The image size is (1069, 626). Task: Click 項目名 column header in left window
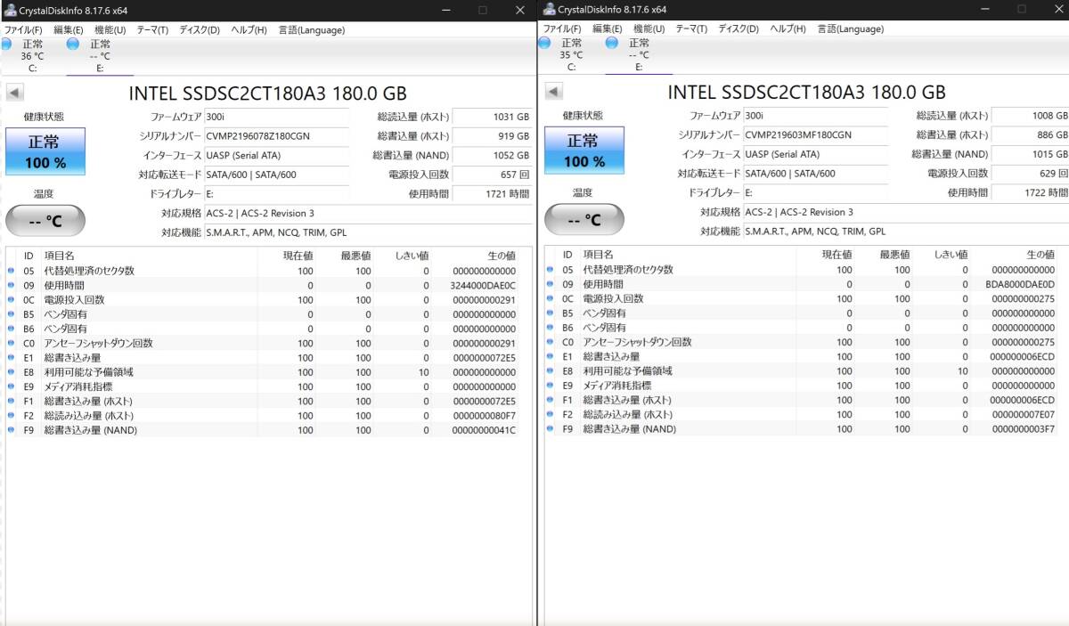(x=60, y=256)
